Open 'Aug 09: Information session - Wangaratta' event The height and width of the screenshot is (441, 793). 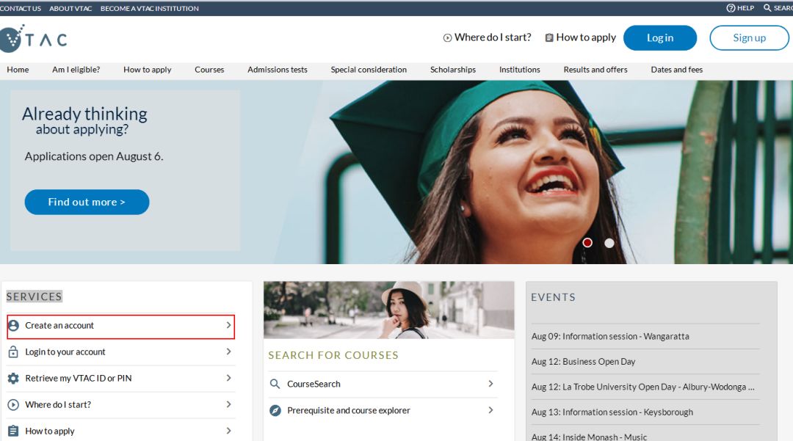point(610,336)
